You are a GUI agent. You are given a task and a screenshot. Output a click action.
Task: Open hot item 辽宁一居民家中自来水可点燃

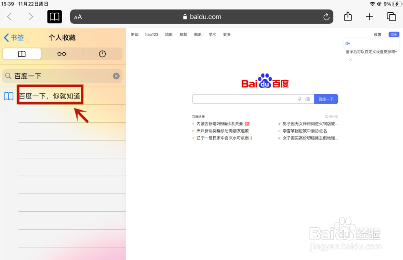coord(223,138)
